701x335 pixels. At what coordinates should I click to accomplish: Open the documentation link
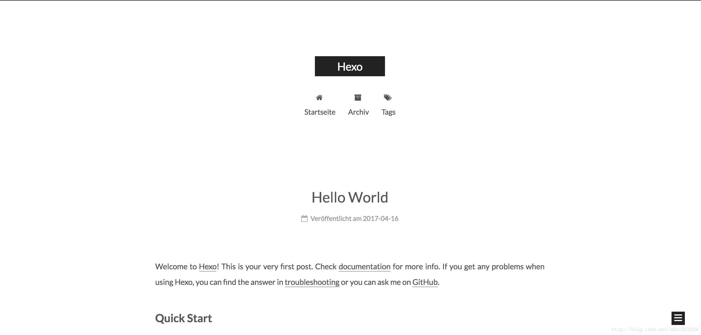(x=364, y=267)
